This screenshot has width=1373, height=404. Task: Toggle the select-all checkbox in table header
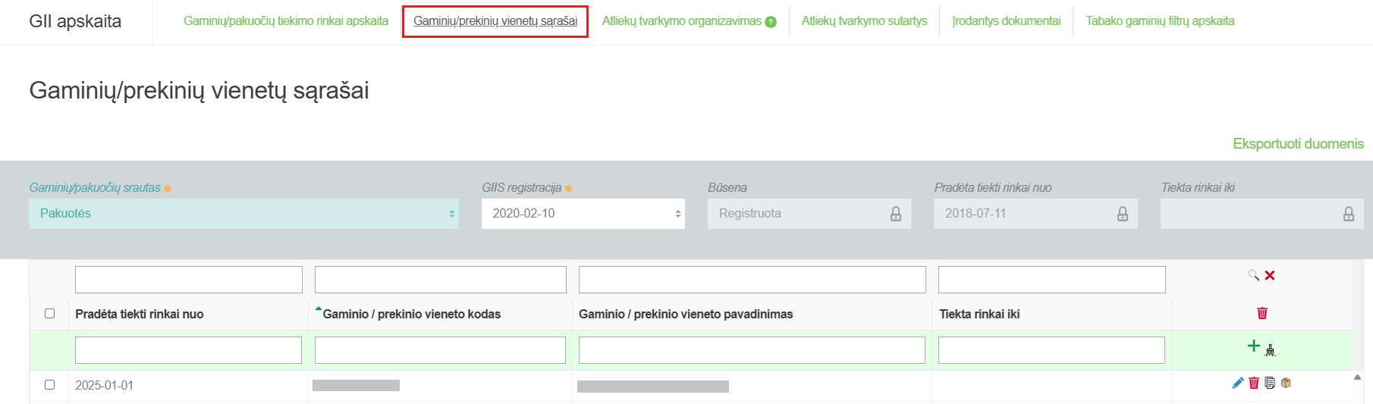pyautogui.click(x=50, y=313)
